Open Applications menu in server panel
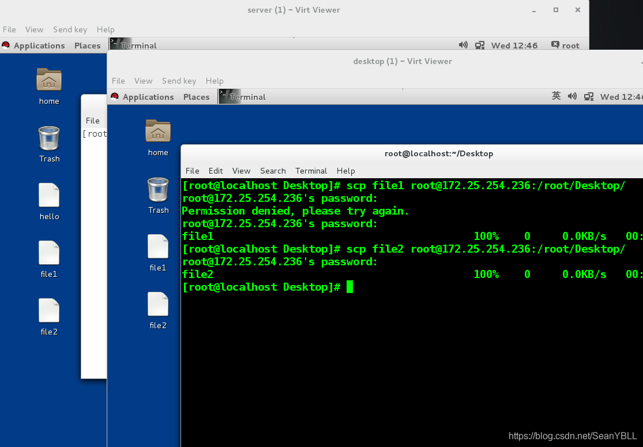643x447 pixels. [x=39, y=46]
